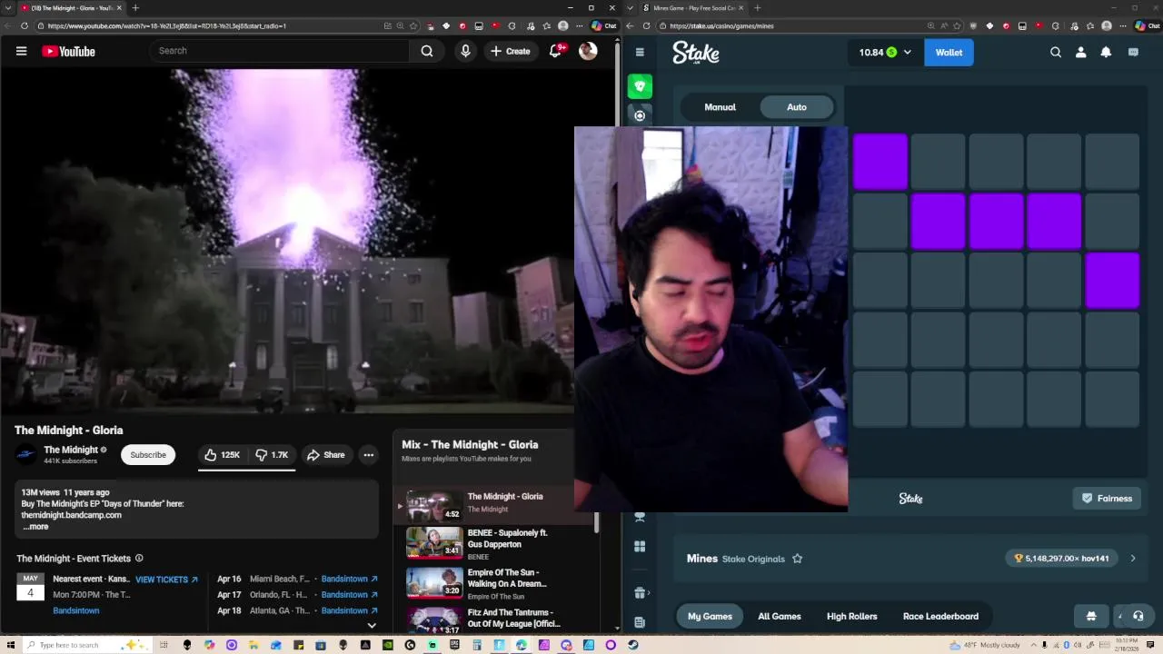Click the YouTube search magnifier button

(427, 51)
